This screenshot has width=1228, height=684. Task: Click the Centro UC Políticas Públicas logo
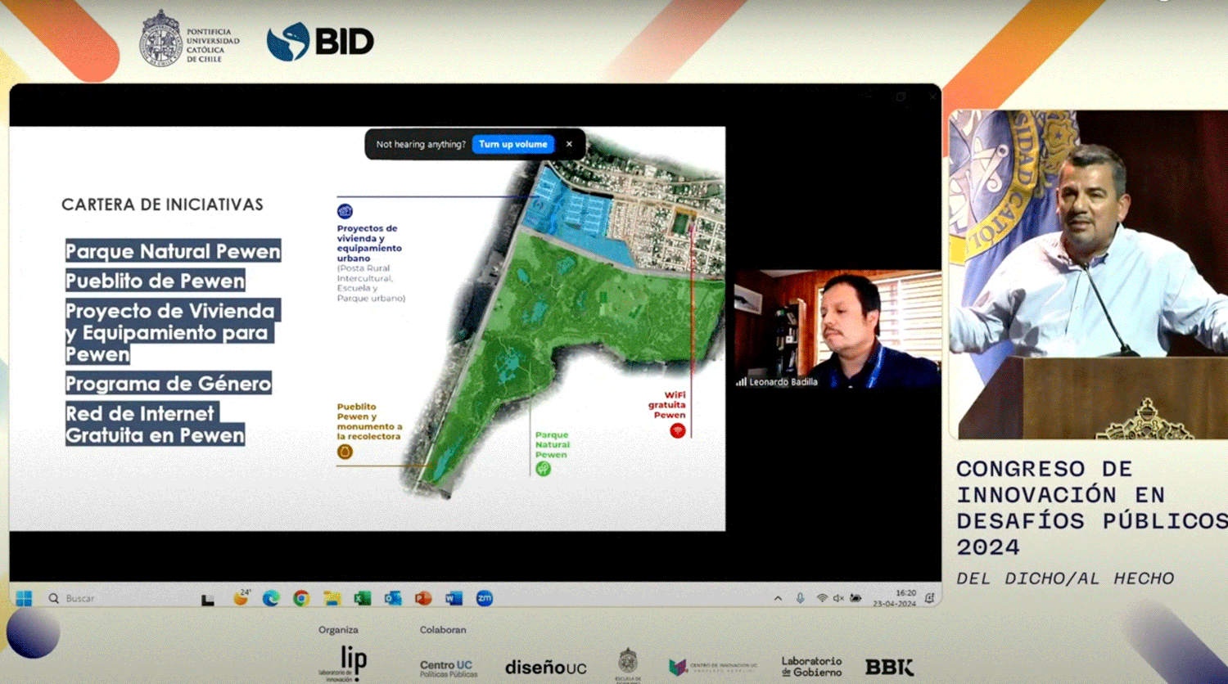coord(448,668)
